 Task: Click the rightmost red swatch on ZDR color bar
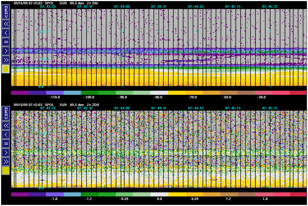[x=298, y=194]
